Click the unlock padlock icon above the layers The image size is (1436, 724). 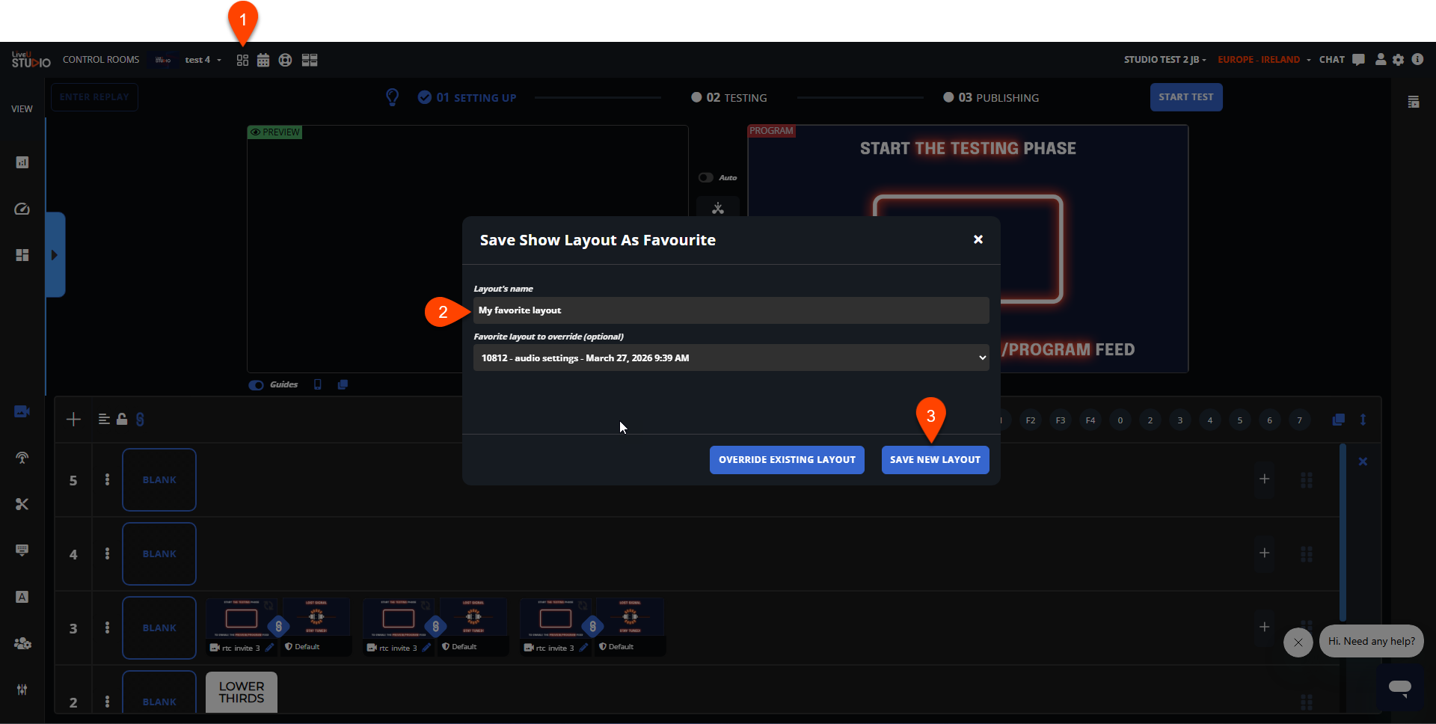(x=122, y=419)
